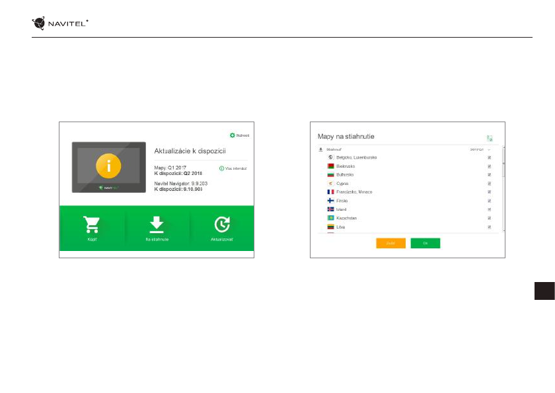
Task: Click the select-all checklist icon in maps header
Action: point(490,138)
